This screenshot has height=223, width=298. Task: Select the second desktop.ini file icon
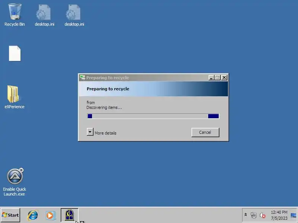point(74,15)
